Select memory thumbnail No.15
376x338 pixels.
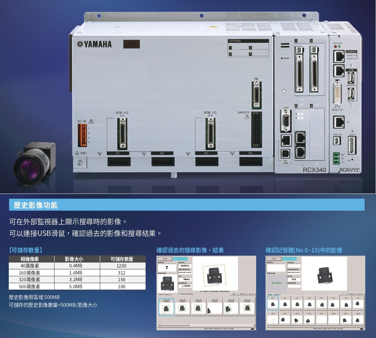(358, 318)
